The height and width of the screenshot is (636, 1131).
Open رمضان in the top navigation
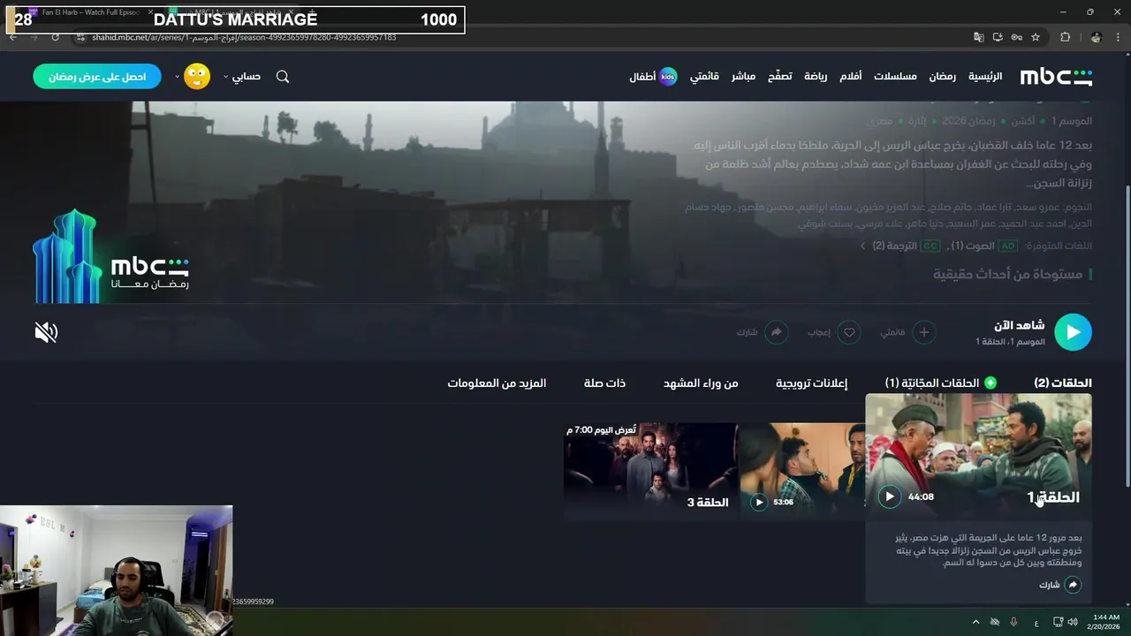pos(942,77)
